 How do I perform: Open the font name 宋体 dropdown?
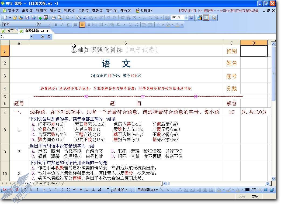(x=35, y=24)
